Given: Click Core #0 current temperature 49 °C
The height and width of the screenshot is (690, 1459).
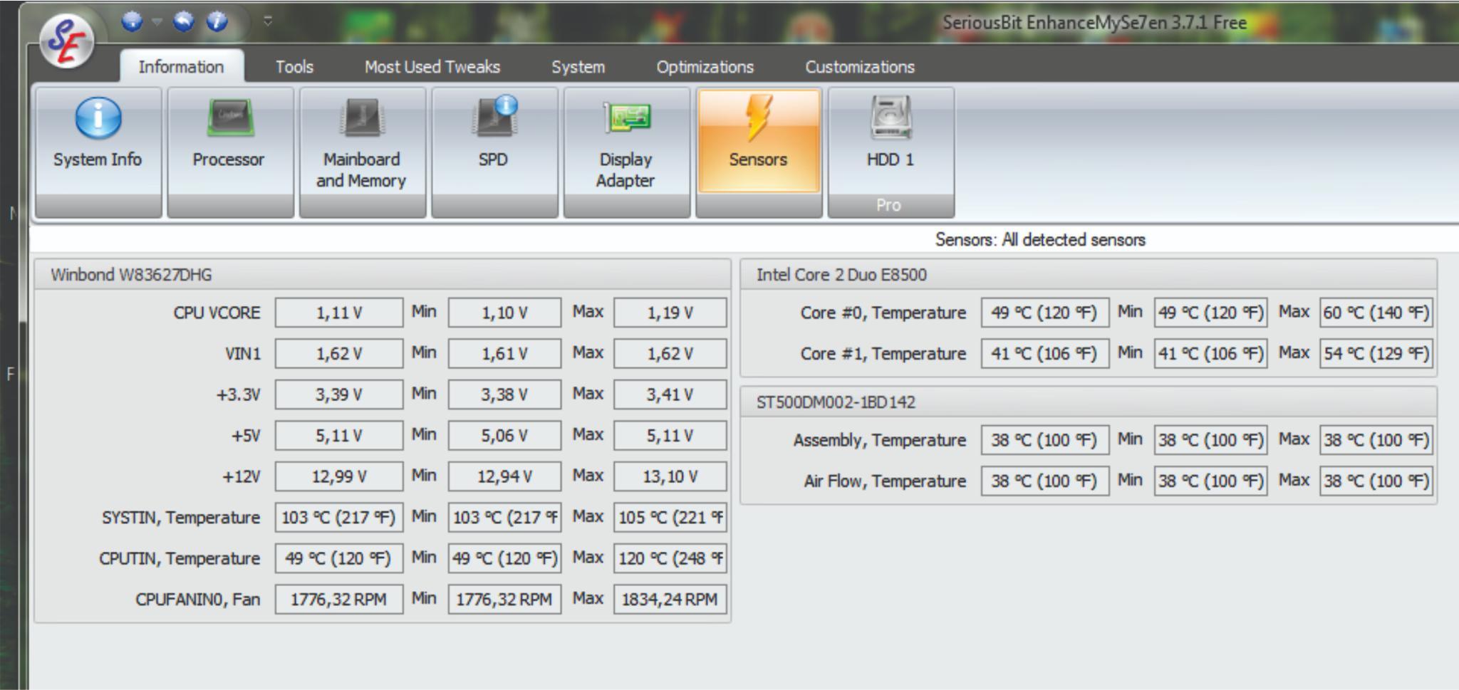Looking at the screenshot, I should click(x=1045, y=313).
